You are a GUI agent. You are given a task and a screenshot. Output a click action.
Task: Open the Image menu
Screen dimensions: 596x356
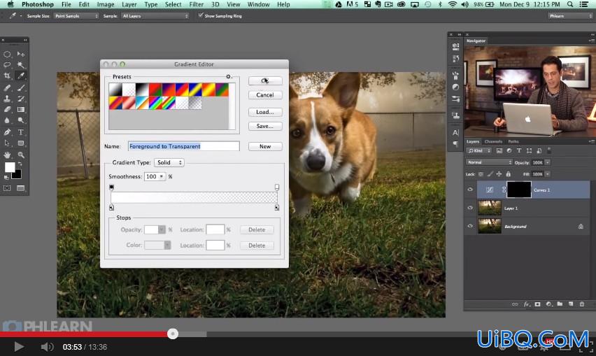(x=106, y=4)
